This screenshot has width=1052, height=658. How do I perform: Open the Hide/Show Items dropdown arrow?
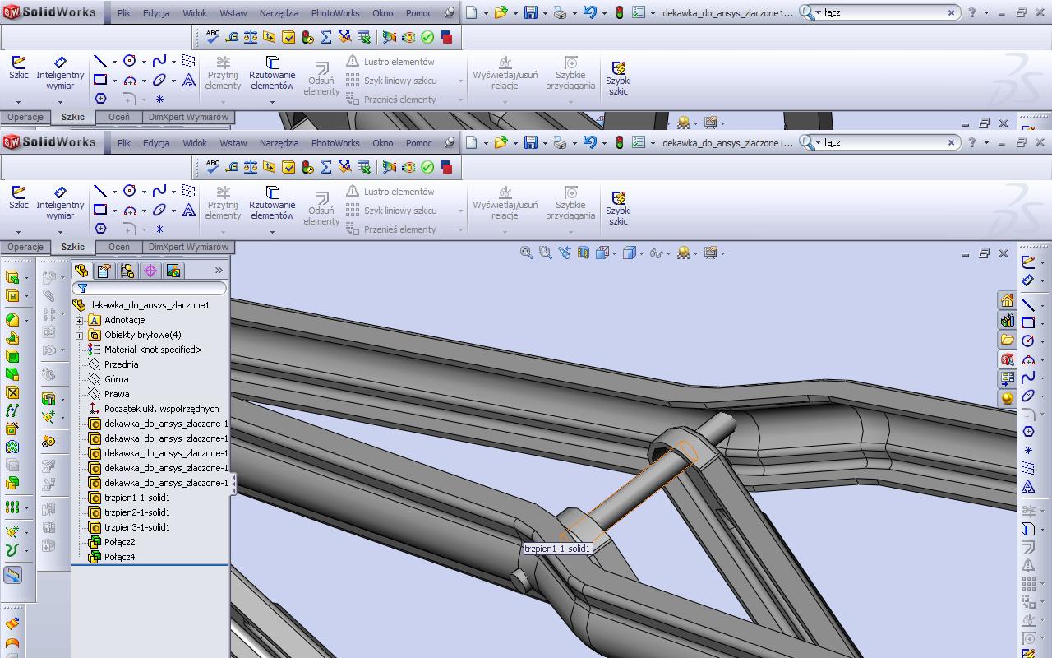click(668, 253)
